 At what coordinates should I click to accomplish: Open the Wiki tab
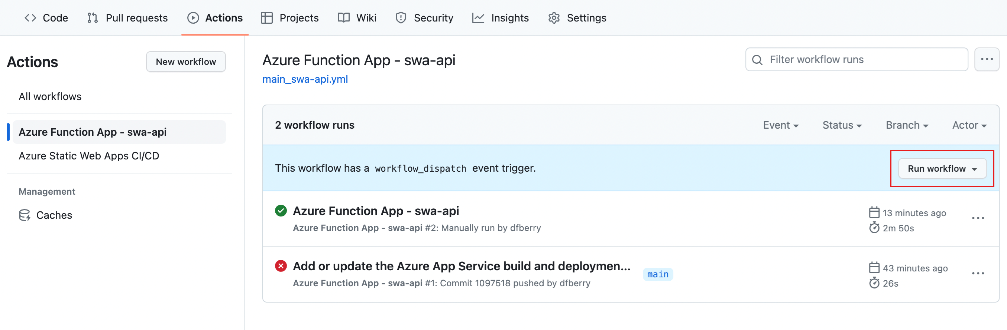[357, 18]
